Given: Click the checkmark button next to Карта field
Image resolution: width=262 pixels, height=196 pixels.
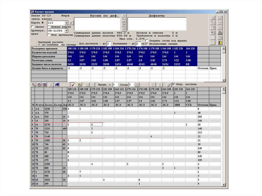Looking at the screenshot, I should (71, 23).
